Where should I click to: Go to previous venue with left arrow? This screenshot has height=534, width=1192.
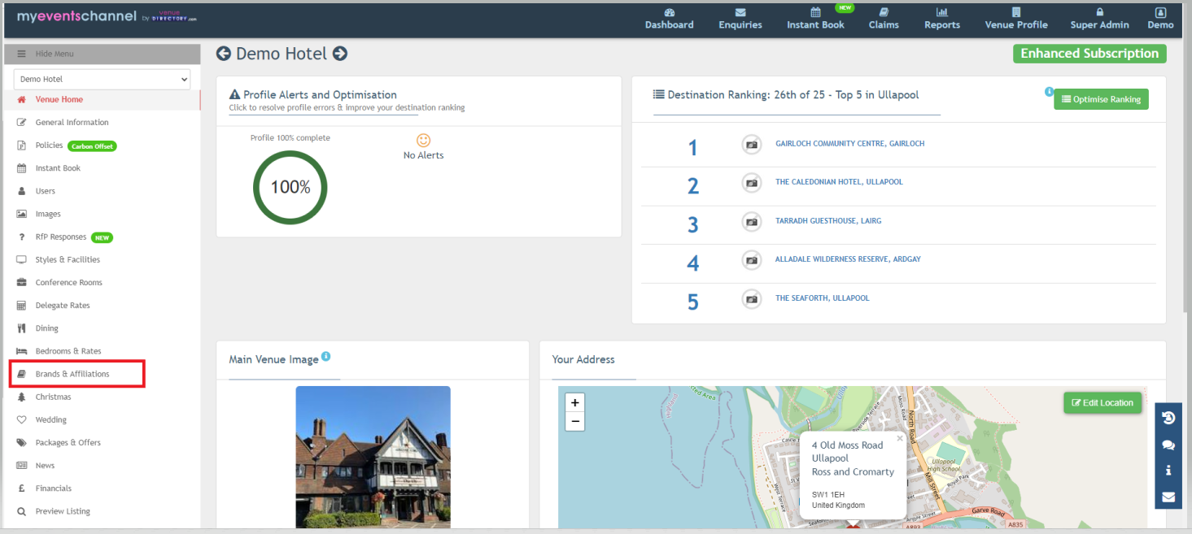[x=224, y=54]
